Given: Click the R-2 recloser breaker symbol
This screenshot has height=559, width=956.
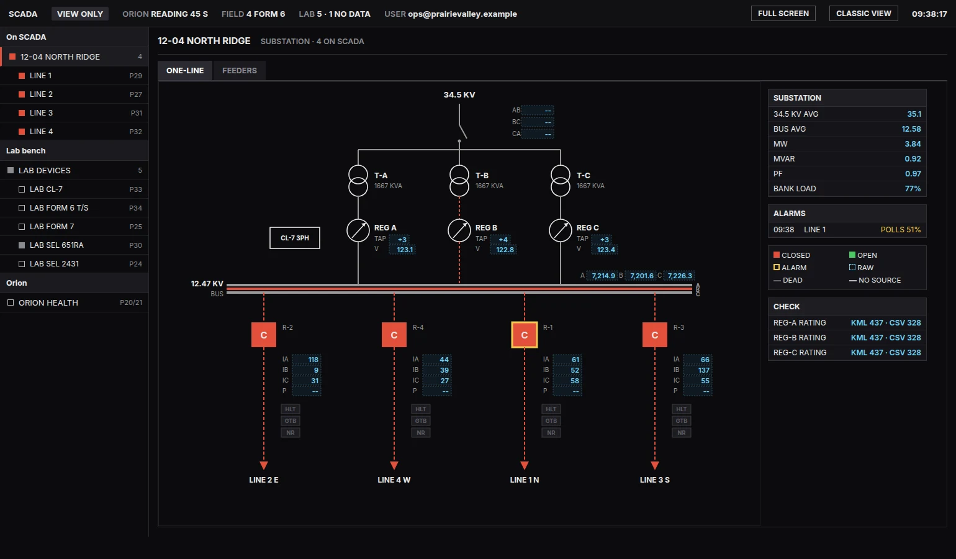Looking at the screenshot, I should (x=264, y=335).
